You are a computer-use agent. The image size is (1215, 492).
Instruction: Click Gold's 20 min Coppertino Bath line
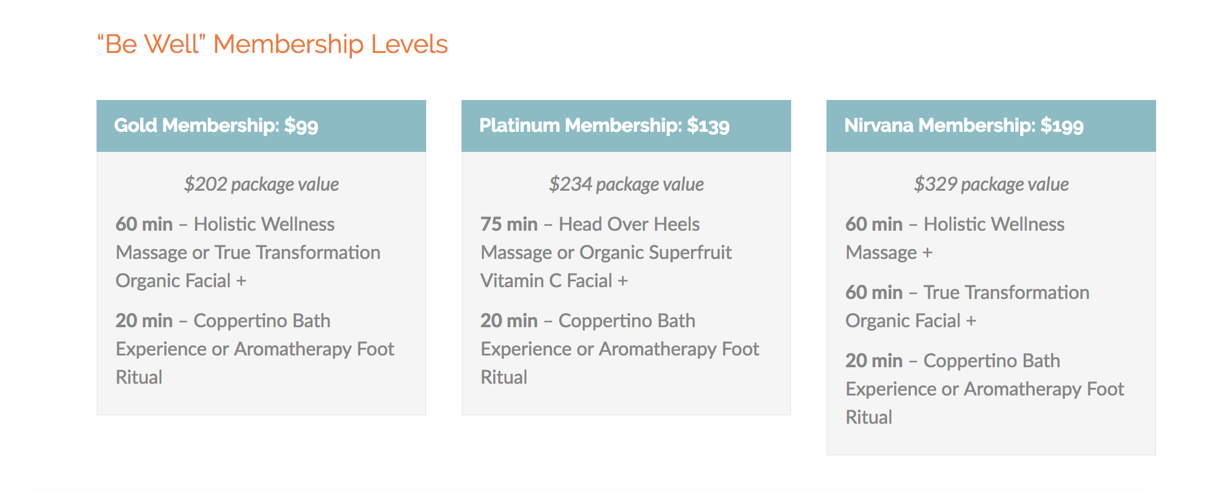tap(223, 321)
